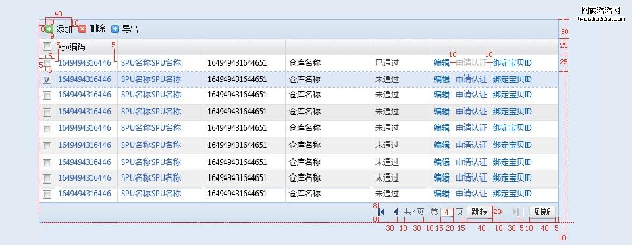Click 编辑 link in the 已通过 row
632x245 pixels.
[x=441, y=63]
